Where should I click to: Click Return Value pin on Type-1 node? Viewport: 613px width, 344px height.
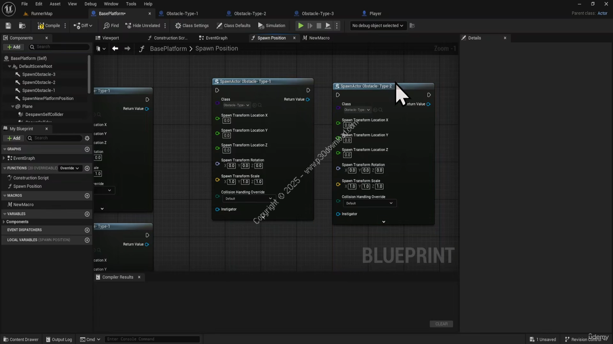(307, 99)
